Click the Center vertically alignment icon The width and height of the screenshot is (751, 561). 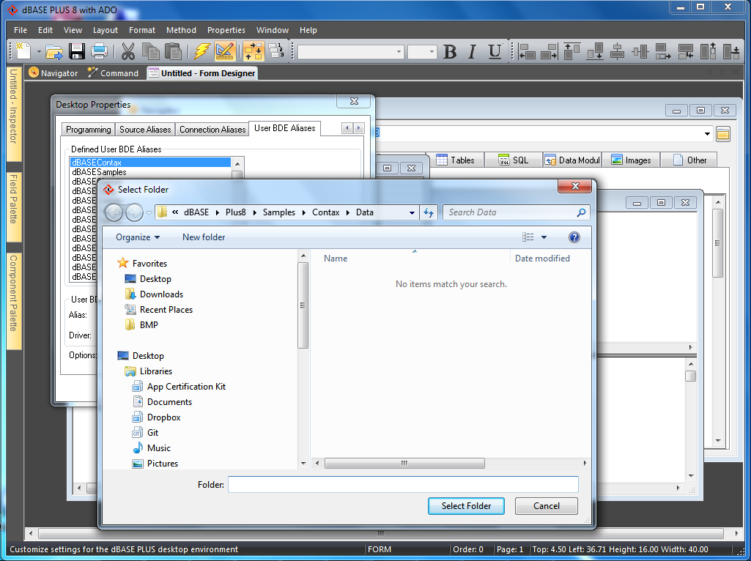[640, 51]
